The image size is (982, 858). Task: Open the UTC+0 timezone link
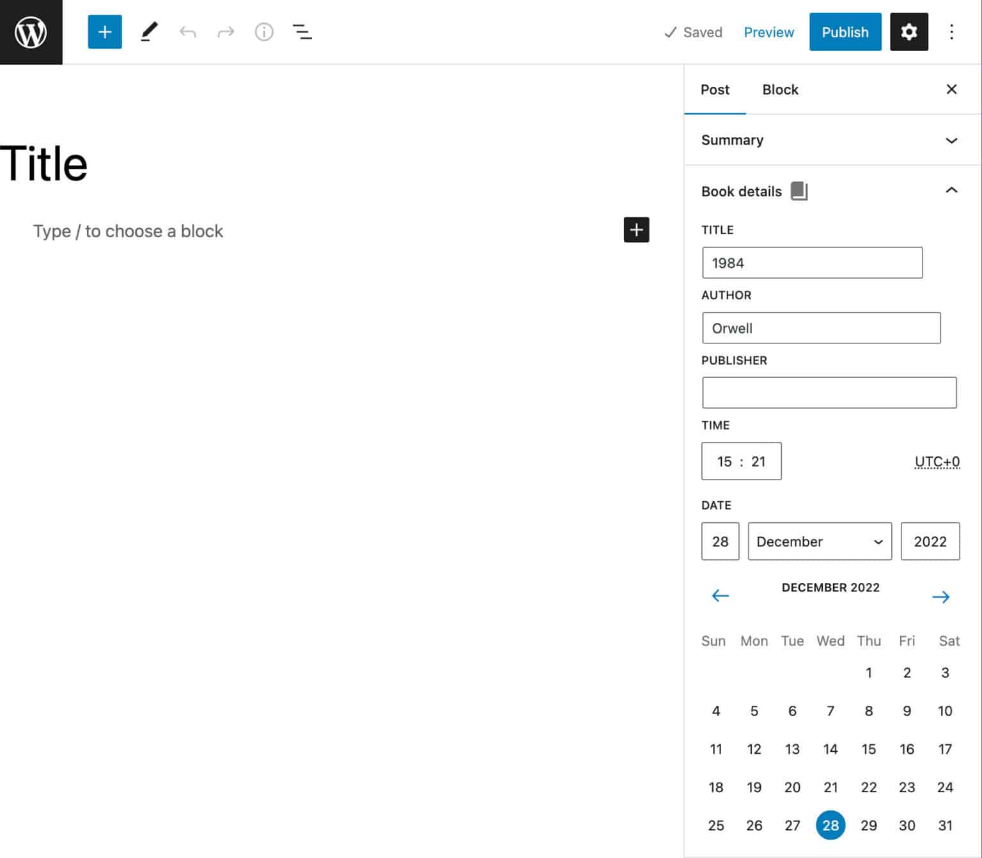coord(937,462)
